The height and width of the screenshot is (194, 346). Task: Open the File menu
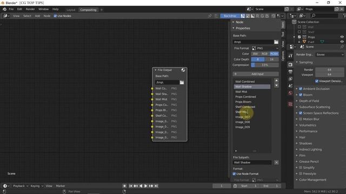tap(11, 9)
